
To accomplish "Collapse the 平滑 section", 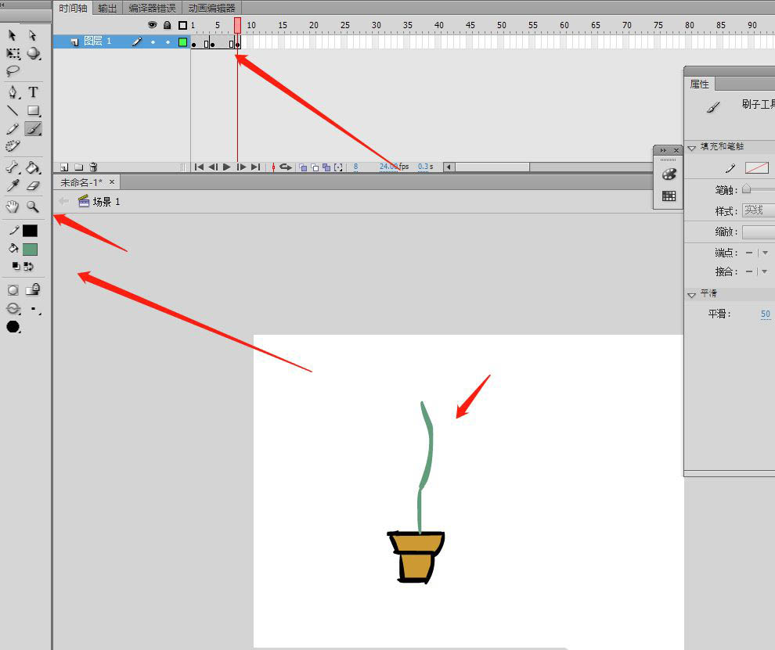I will tap(691, 294).
